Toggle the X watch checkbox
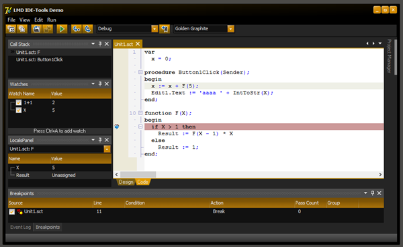The height and width of the screenshot is (247, 403). [x=19, y=110]
